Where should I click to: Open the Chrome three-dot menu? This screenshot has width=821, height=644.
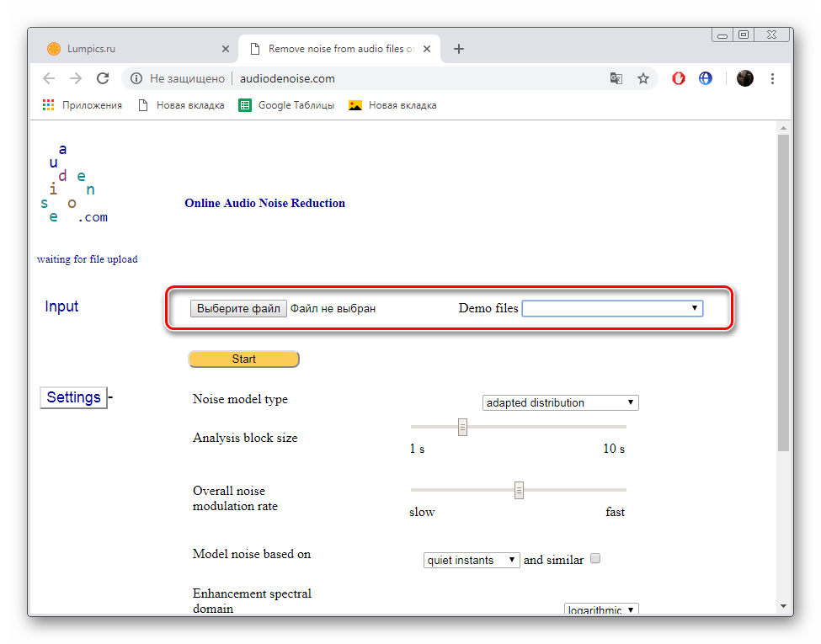tap(772, 78)
